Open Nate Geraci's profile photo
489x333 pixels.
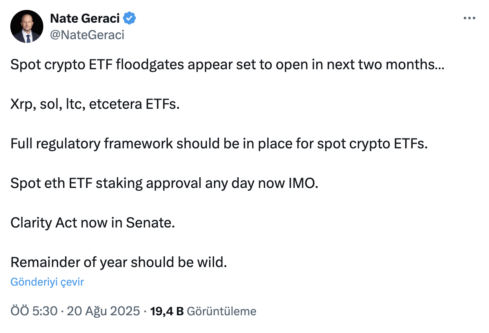(27, 27)
